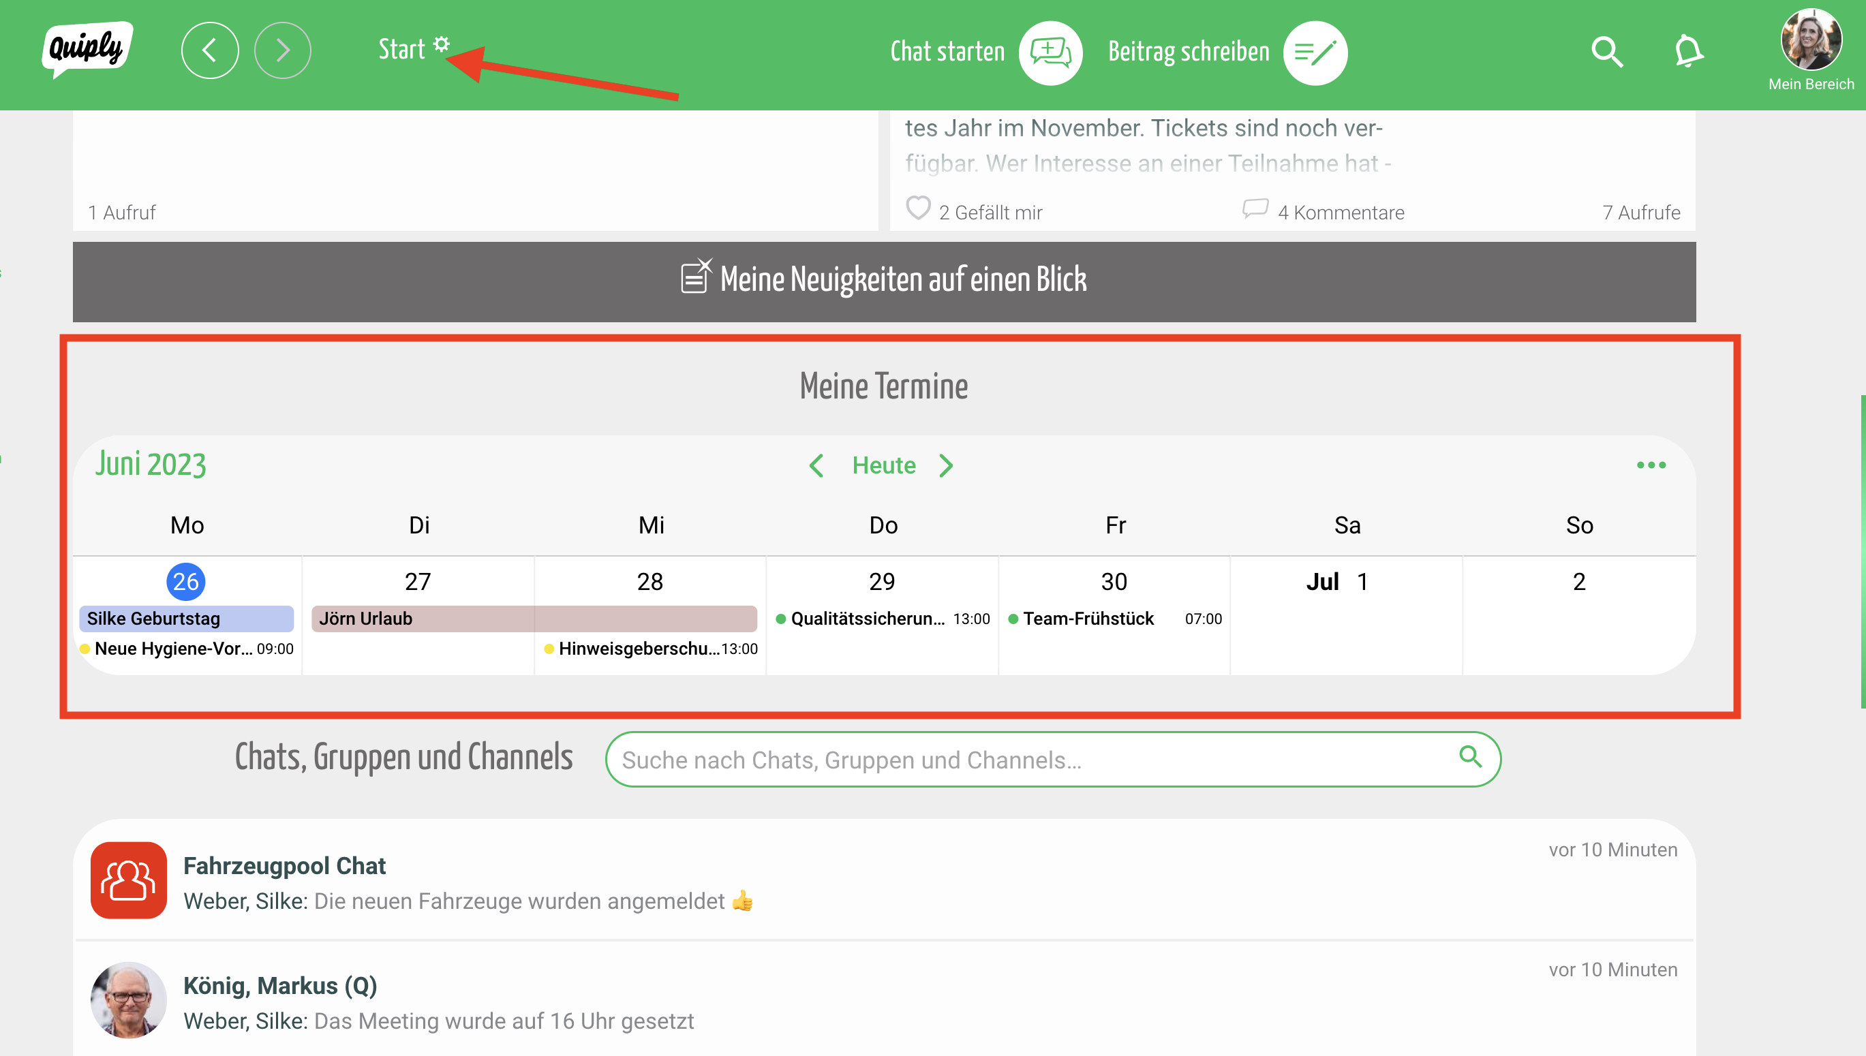This screenshot has width=1866, height=1056.
Task: Jump to today with the Heute button
Action: pyautogui.click(x=883, y=465)
